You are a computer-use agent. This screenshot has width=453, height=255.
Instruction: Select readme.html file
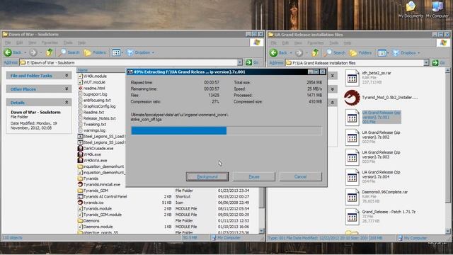(x=91, y=88)
